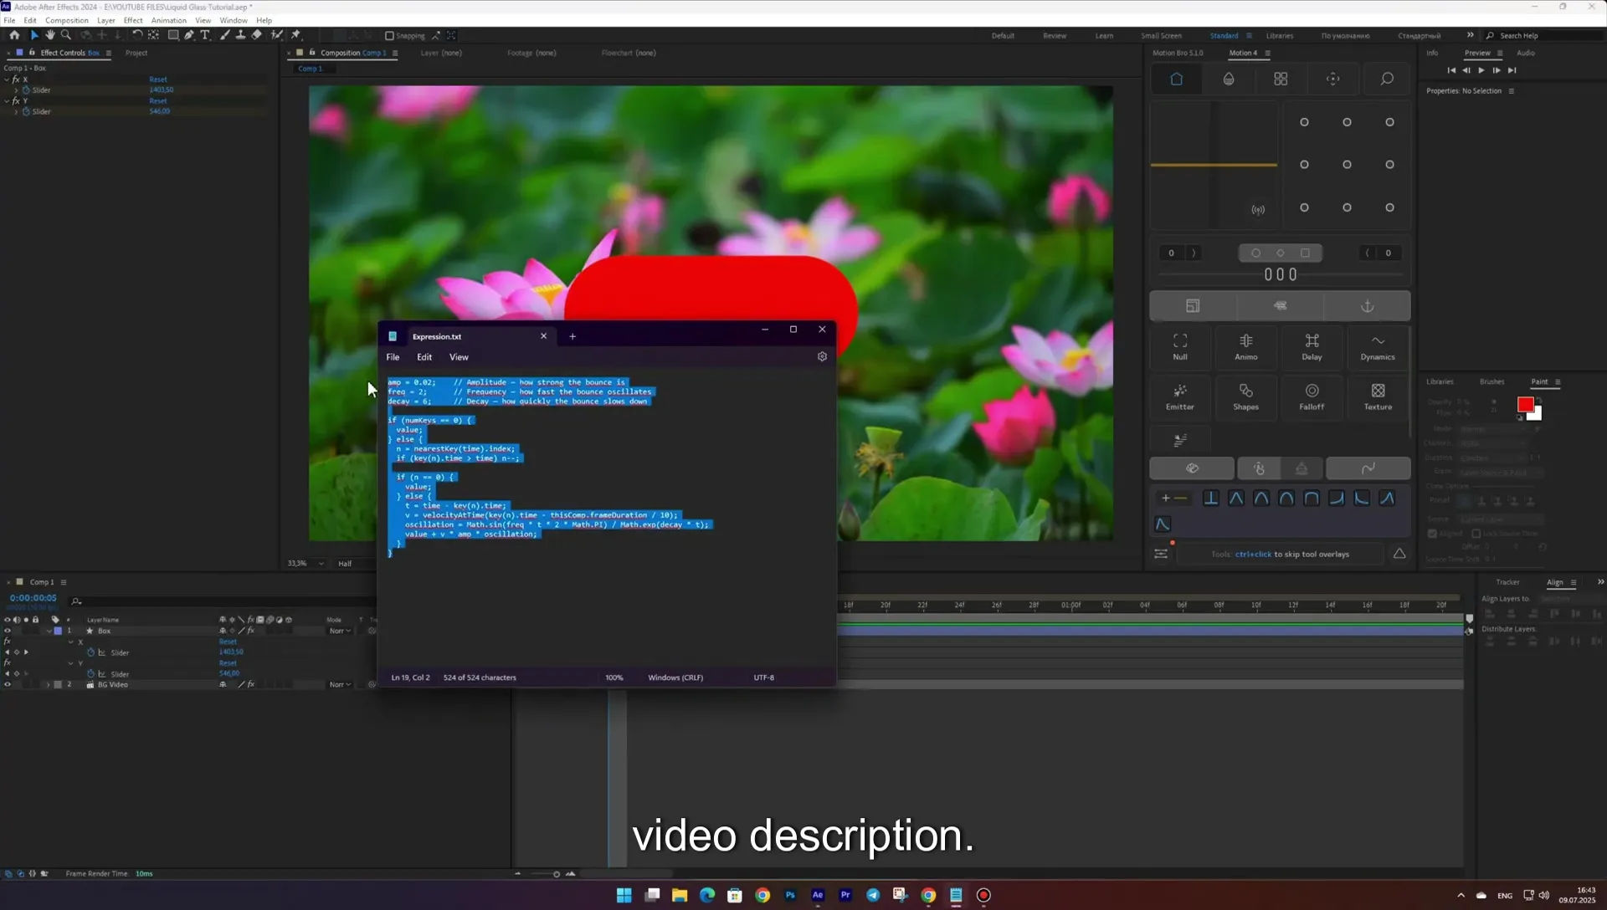The width and height of the screenshot is (1607, 910).
Task: Toggle stopwatch for X Slider in timeline
Action: pyautogui.click(x=90, y=652)
